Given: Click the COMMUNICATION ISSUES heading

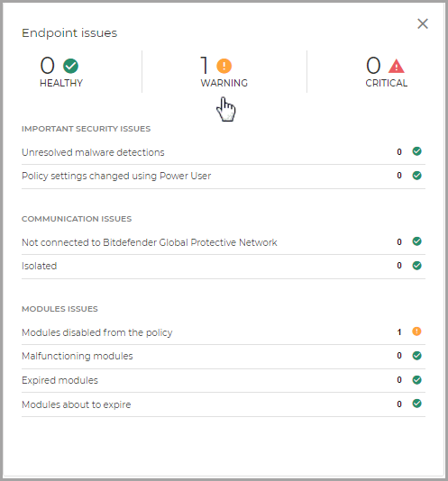Looking at the screenshot, I should [77, 219].
